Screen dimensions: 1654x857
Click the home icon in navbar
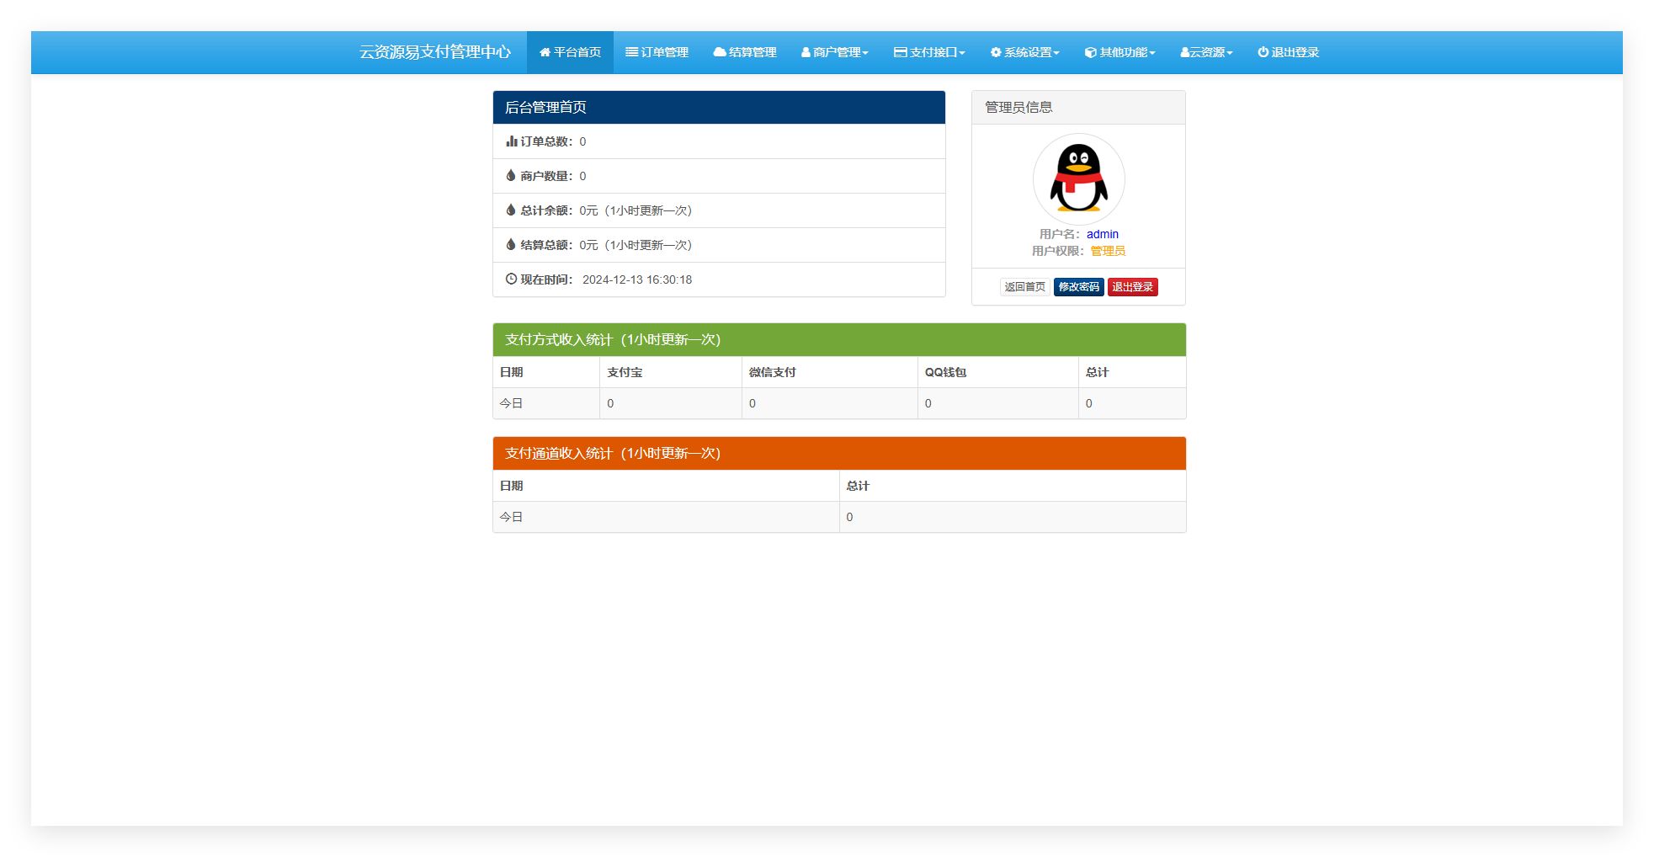tap(545, 52)
